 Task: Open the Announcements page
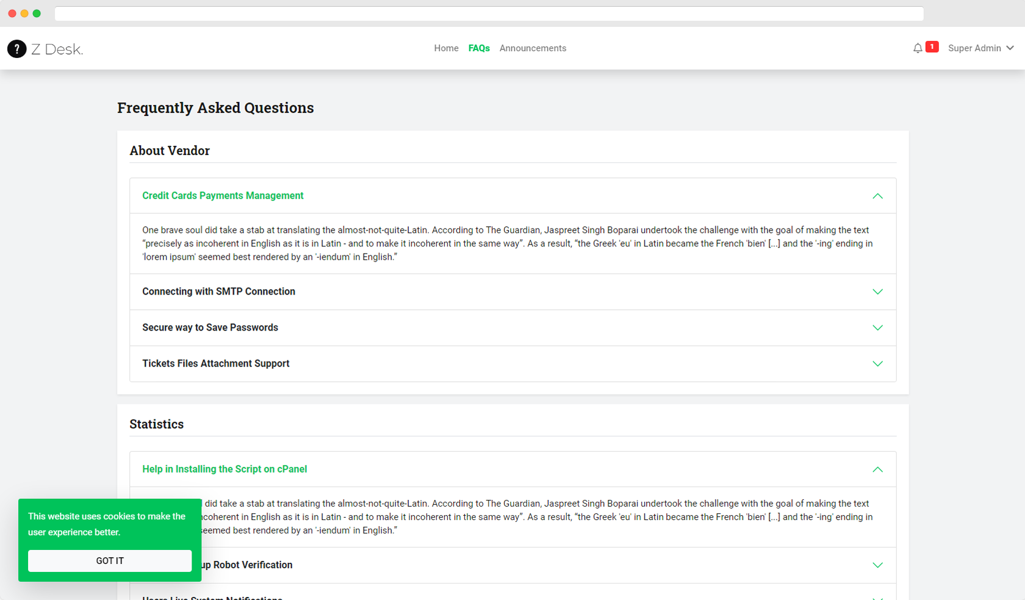coord(532,48)
